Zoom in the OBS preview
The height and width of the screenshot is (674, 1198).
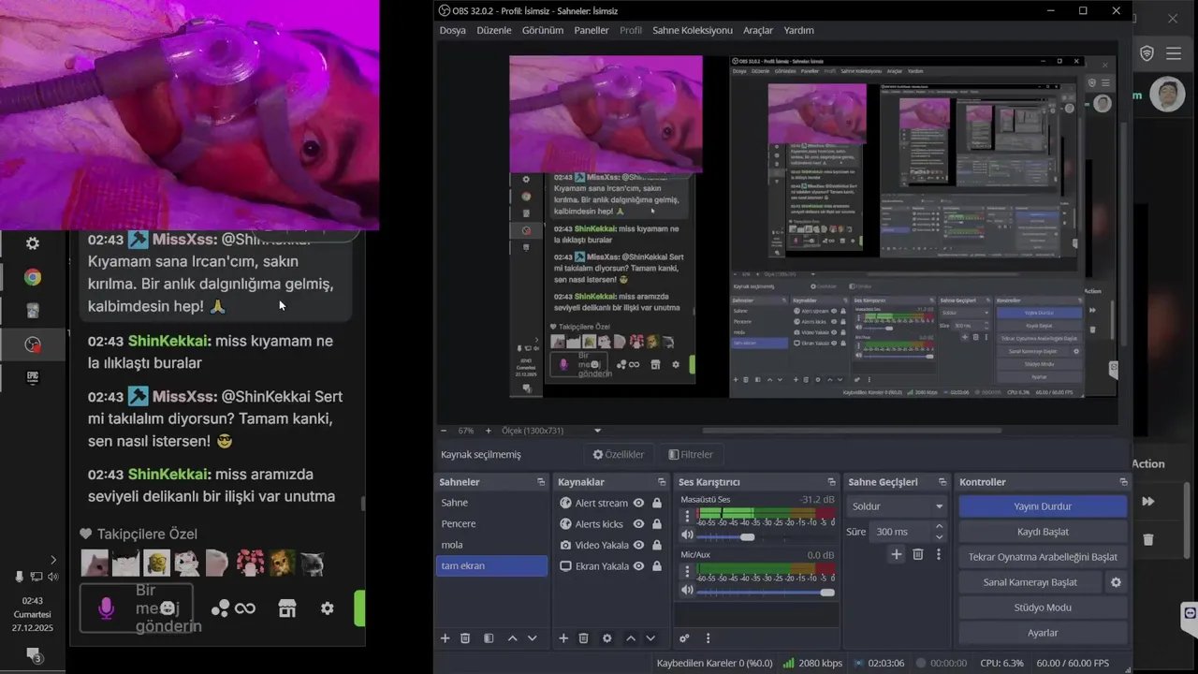[x=488, y=431]
